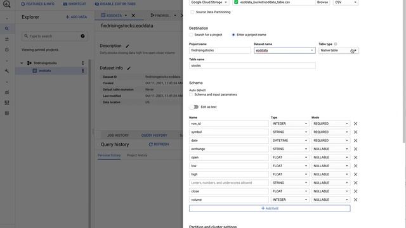Remove the high schema field
Screen dimensions: 406x228
tap(355, 174)
